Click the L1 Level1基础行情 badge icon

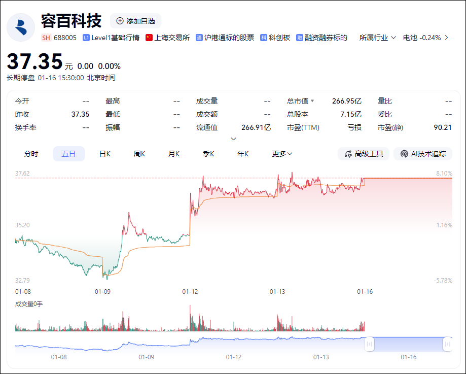[86, 38]
